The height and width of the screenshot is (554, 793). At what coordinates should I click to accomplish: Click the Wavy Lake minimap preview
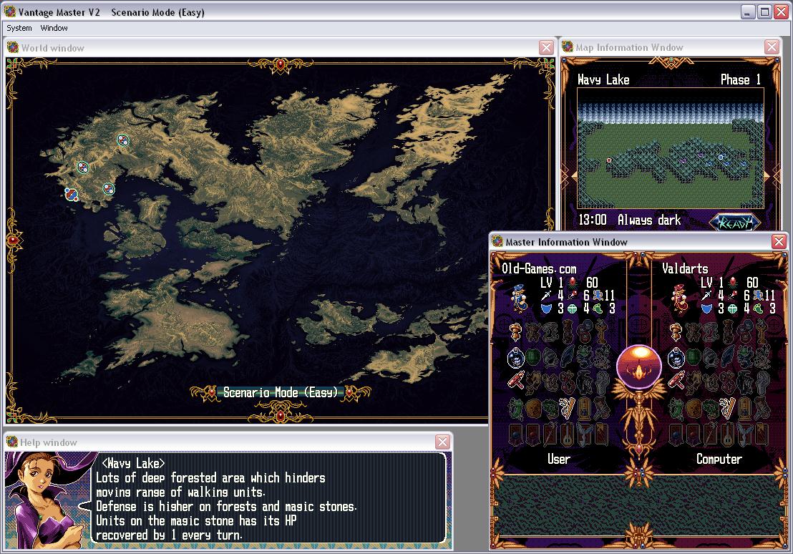(671, 147)
